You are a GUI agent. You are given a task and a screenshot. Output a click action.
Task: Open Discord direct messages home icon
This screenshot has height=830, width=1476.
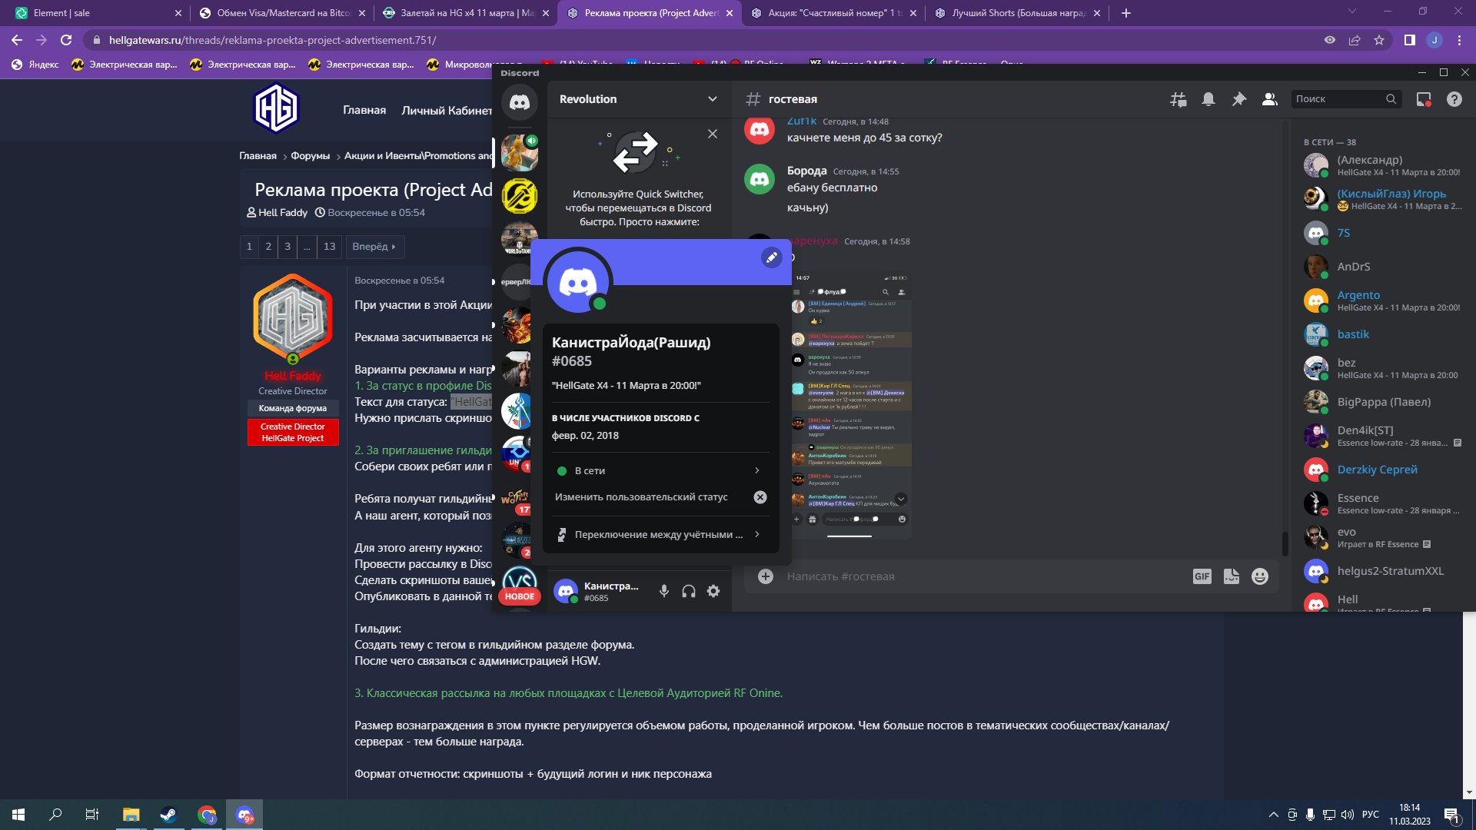[520, 102]
